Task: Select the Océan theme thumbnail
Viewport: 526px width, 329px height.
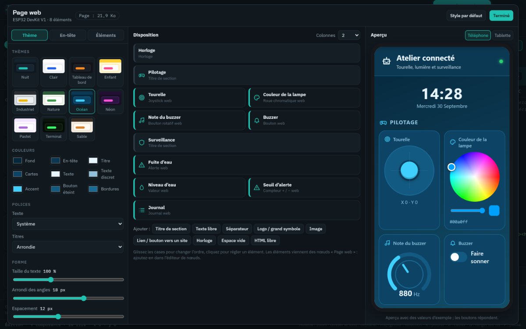Action: click(82, 101)
